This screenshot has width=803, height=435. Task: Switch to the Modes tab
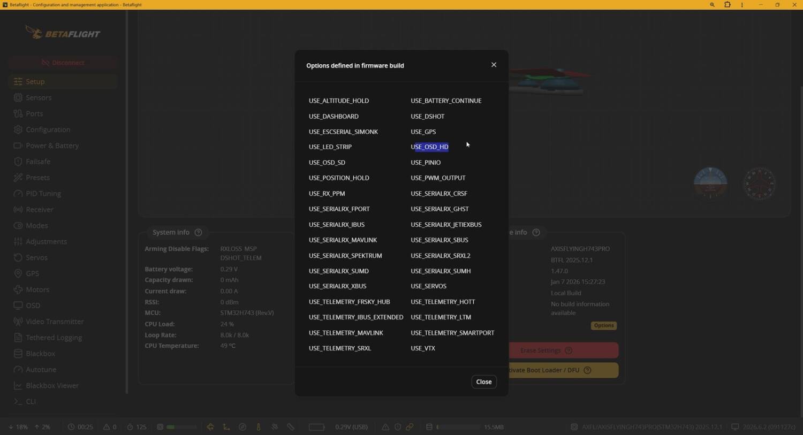63,226
